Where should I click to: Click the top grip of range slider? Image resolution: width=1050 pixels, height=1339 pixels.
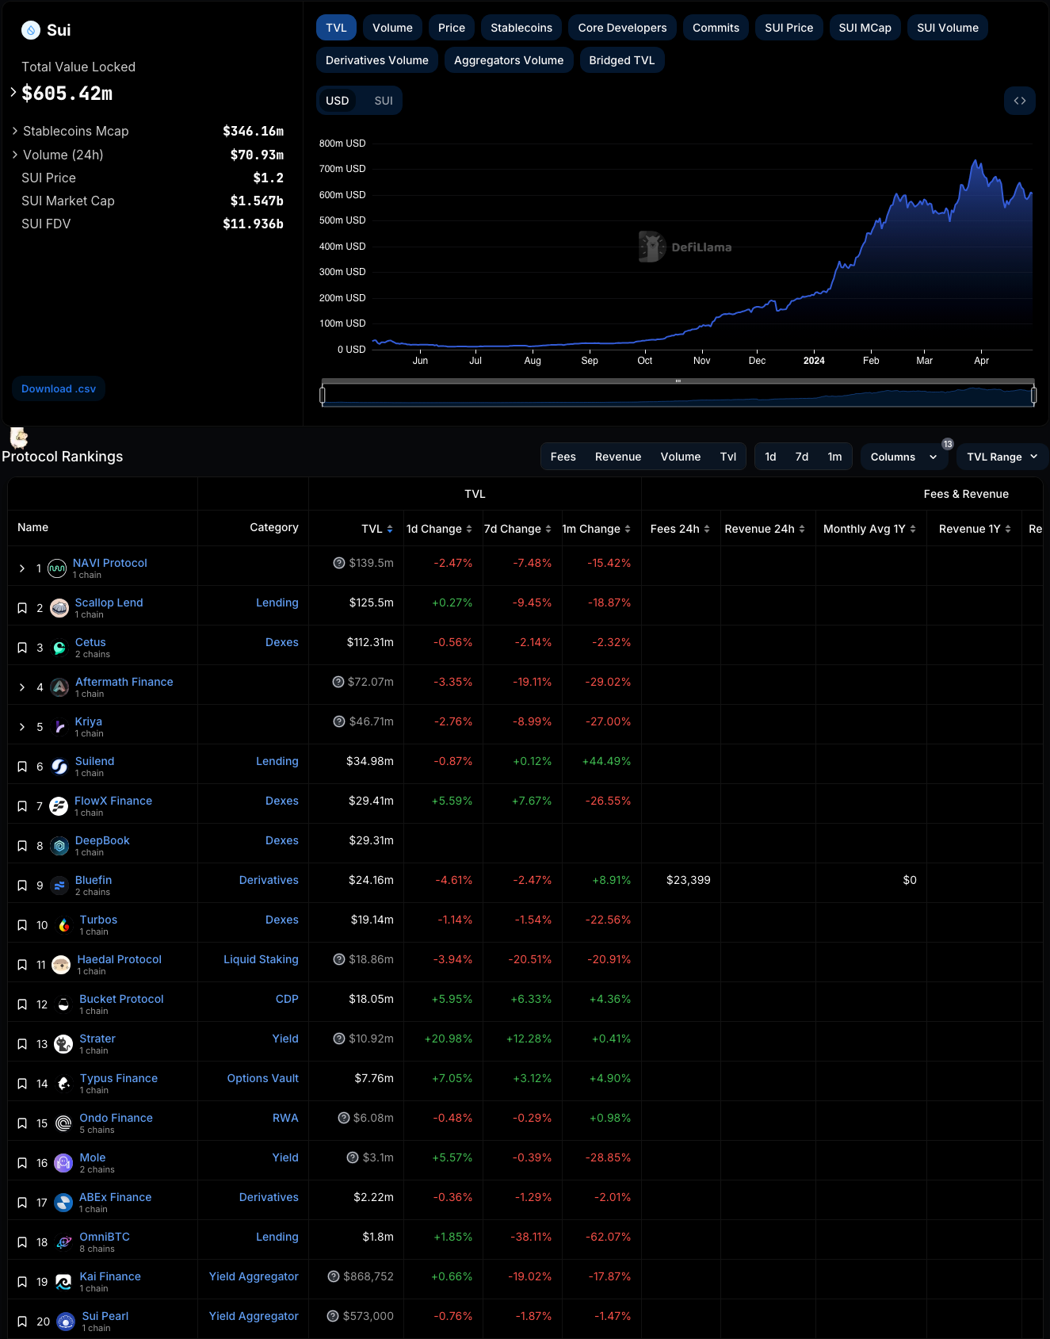(678, 381)
